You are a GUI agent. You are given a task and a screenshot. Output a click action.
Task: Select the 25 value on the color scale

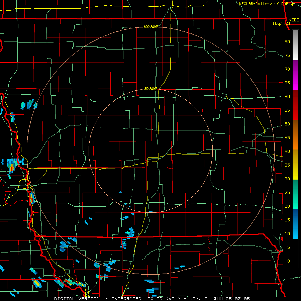(x=287, y=193)
